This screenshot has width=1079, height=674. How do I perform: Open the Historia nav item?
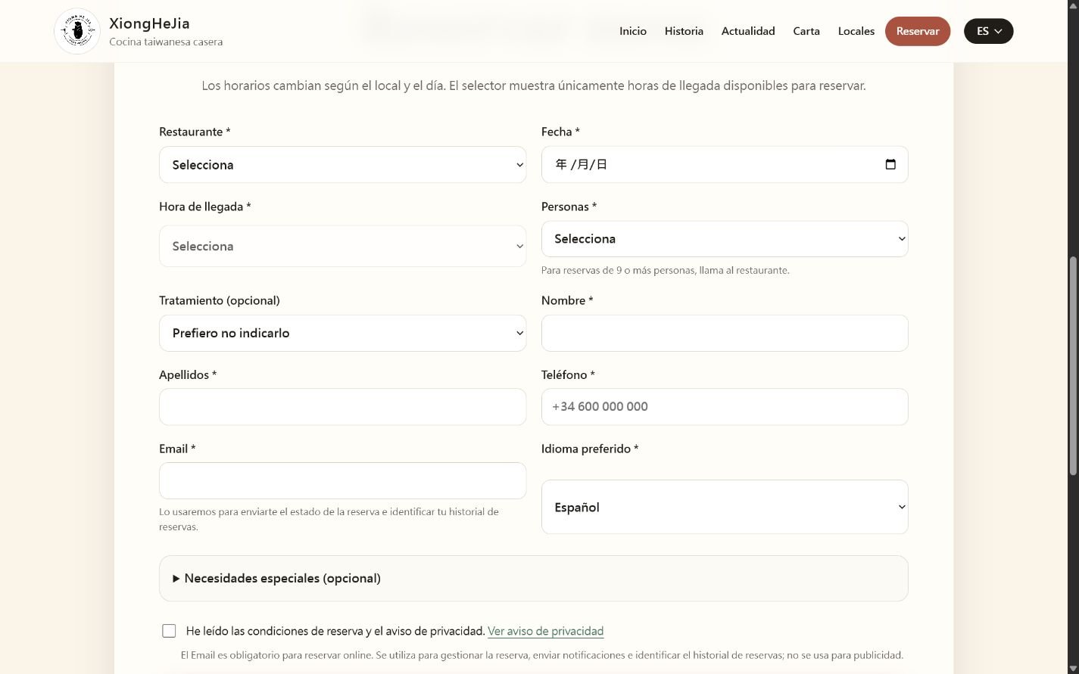(684, 31)
